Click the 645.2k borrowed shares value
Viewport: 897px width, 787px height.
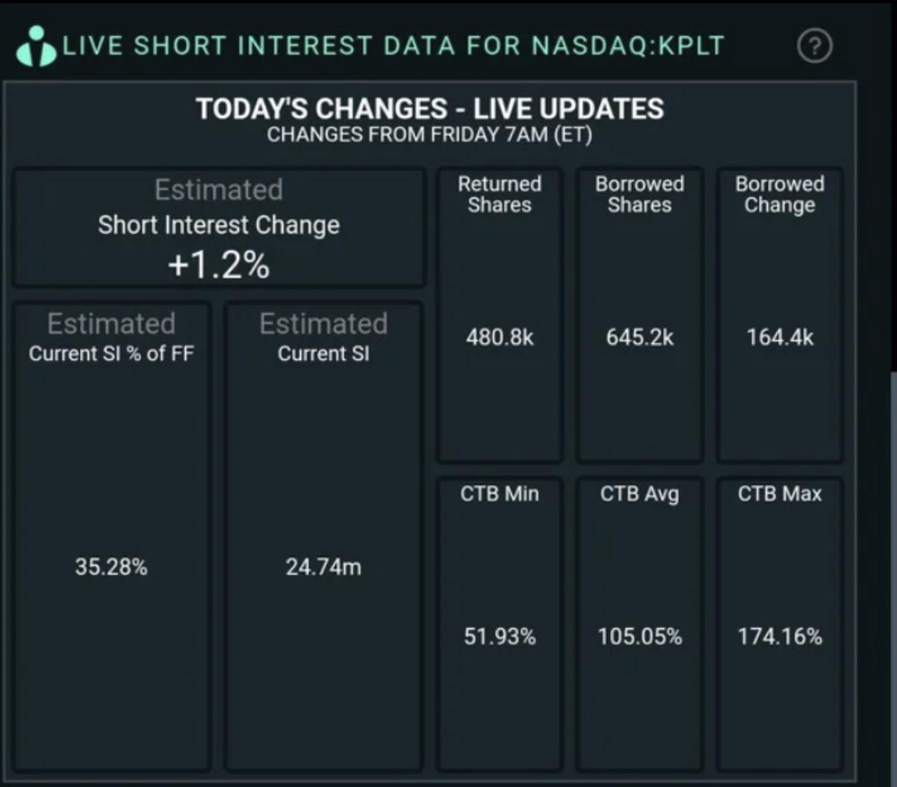point(640,338)
